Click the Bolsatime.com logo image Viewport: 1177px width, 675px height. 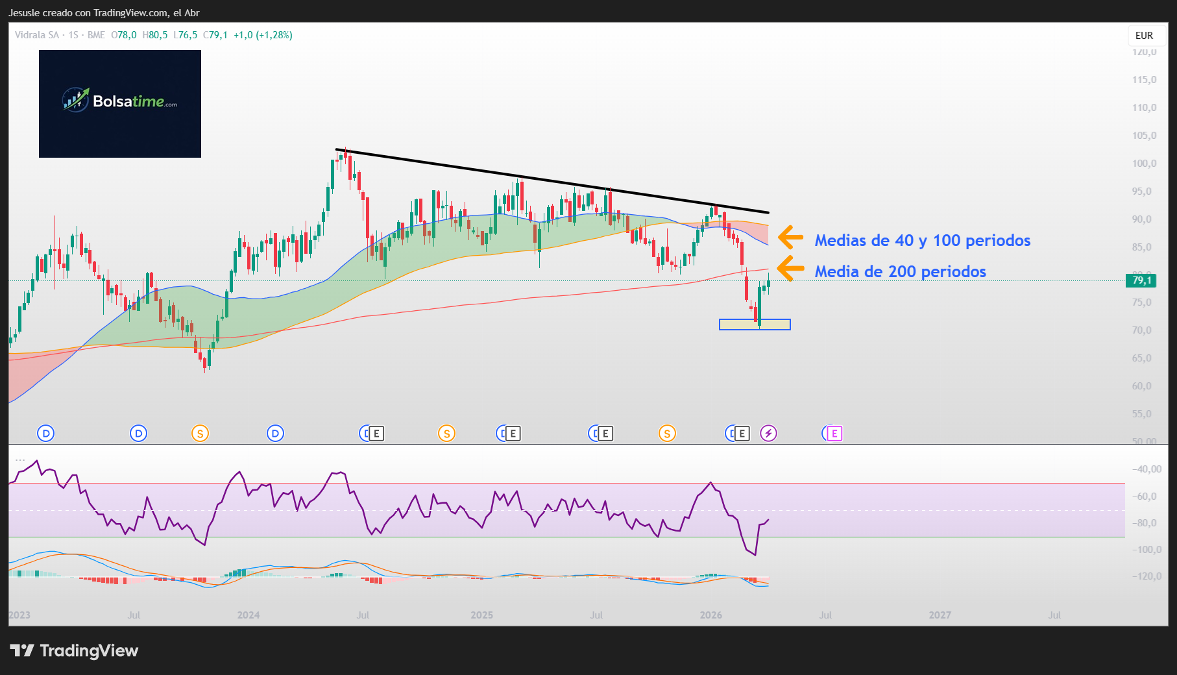click(120, 104)
